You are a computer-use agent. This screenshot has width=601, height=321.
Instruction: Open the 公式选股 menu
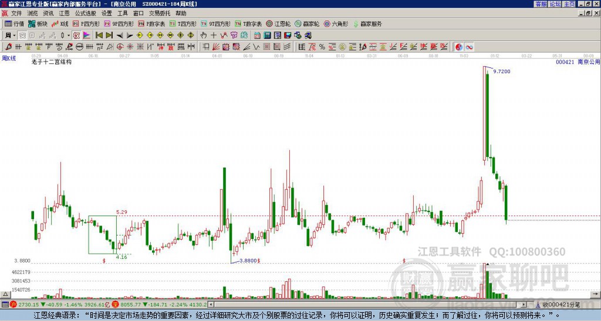click(86, 13)
